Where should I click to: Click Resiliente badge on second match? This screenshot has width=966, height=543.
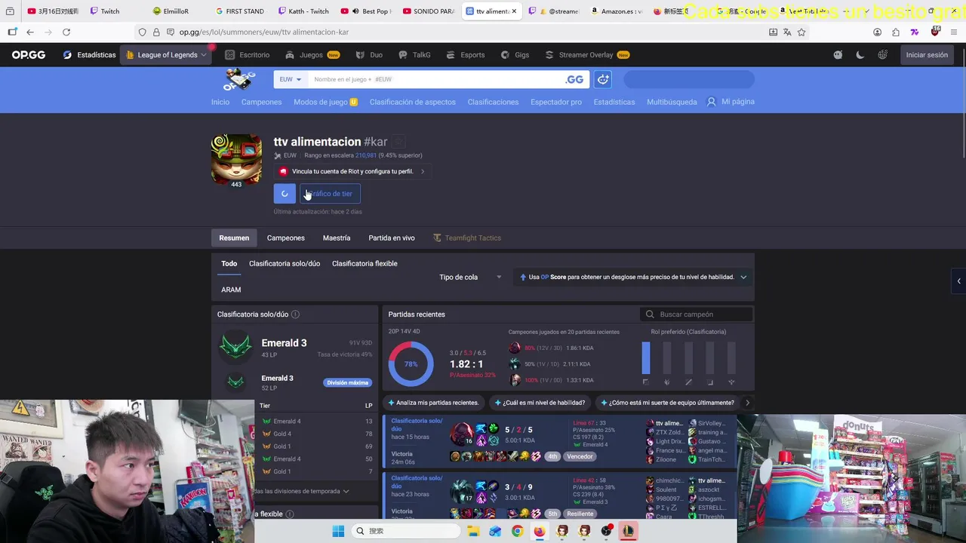click(580, 514)
